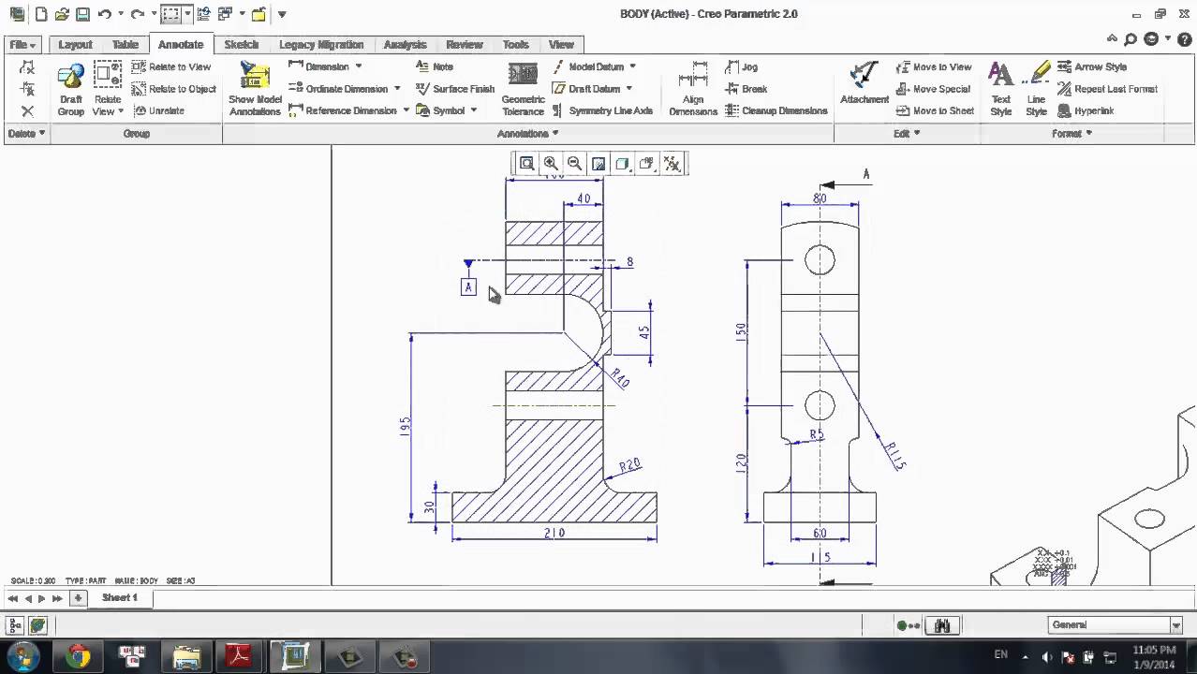Image resolution: width=1197 pixels, height=674 pixels.
Task: Open a file using the folder icon
Action: click(x=62, y=14)
